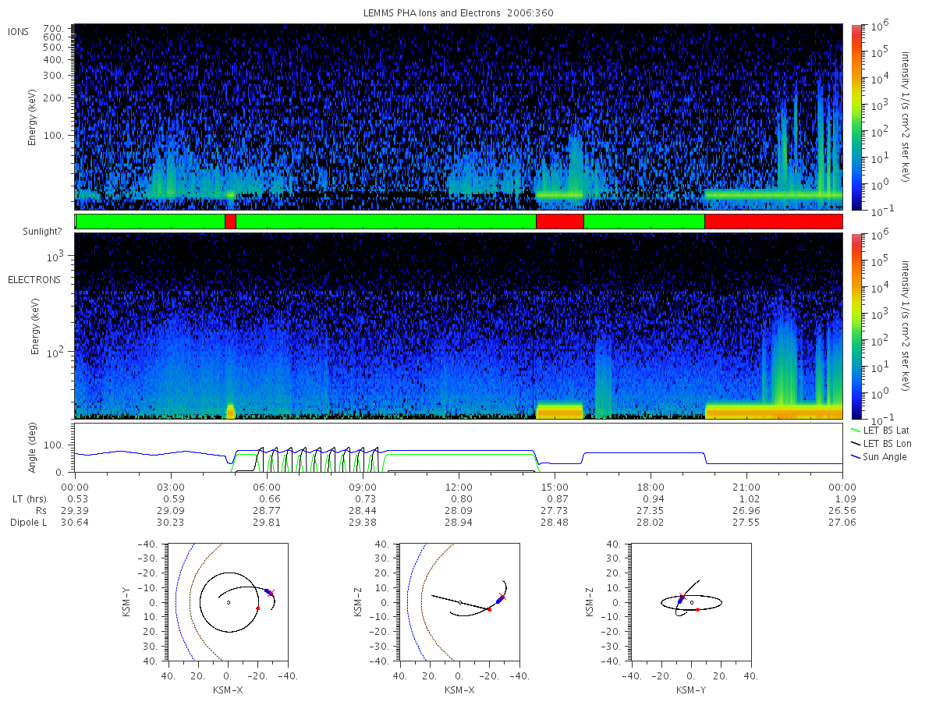Viewport: 936px width, 702px height.
Task: Click the red X marker in KSM-X/KSM-Y plot
Action: (271, 594)
